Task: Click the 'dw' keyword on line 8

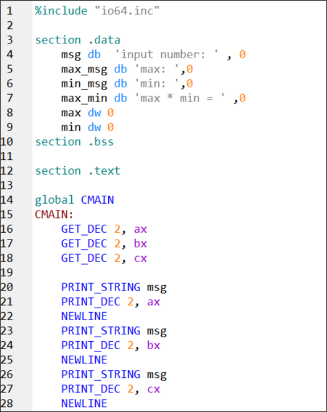Action: (x=94, y=113)
